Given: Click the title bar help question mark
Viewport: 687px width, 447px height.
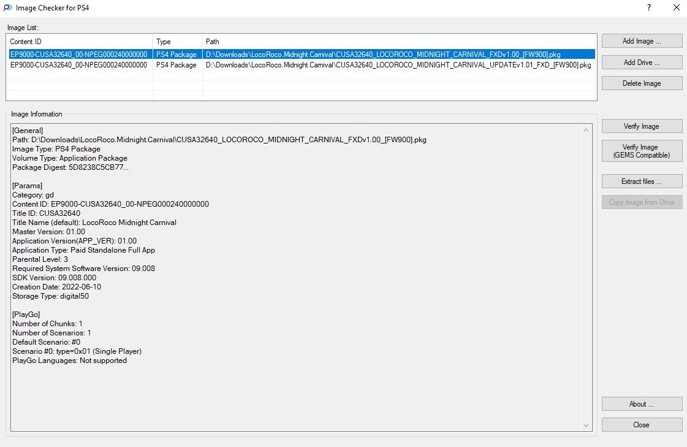Looking at the screenshot, I should (649, 7).
